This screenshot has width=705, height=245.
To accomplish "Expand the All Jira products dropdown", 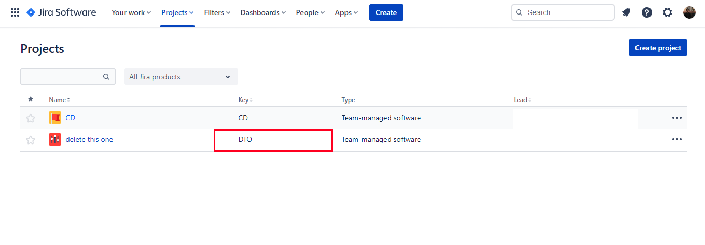I will coord(181,77).
